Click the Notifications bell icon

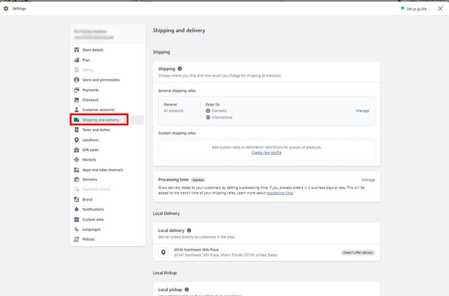[76, 209]
